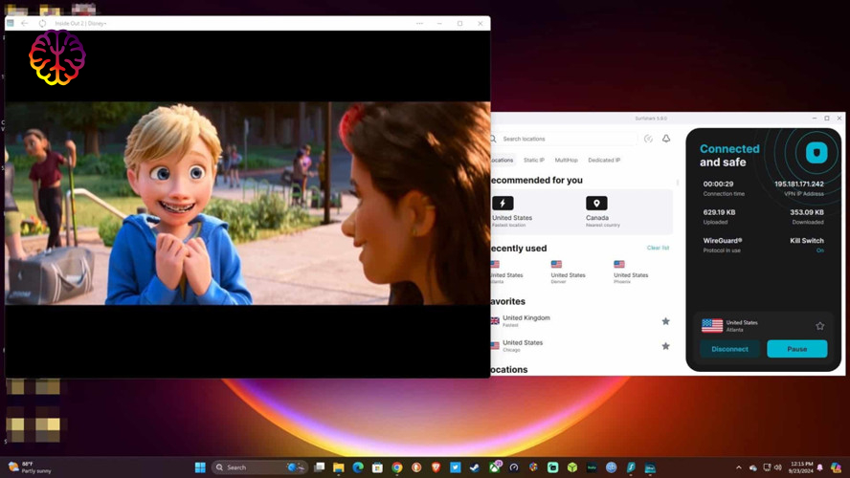Open the three-dot menu in the Disney+ title bar

pyautogui.click(x=419, y=23)
